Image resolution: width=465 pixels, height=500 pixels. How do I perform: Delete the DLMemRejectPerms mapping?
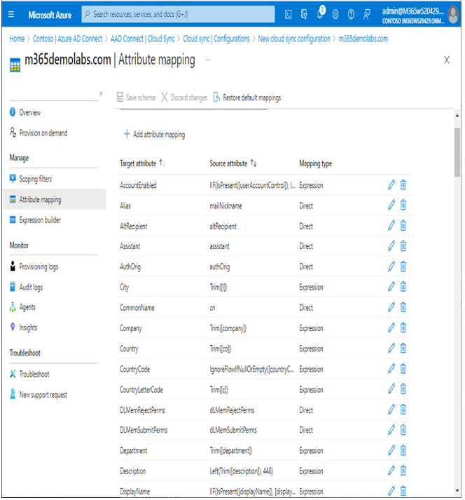click(x=403, y=410)
